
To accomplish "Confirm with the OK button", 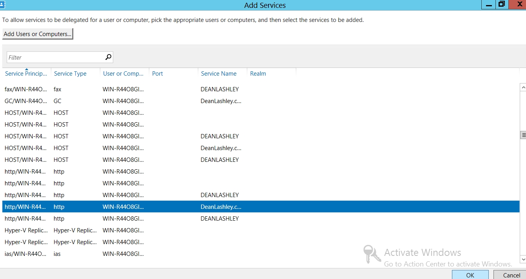I will [470, 275].
